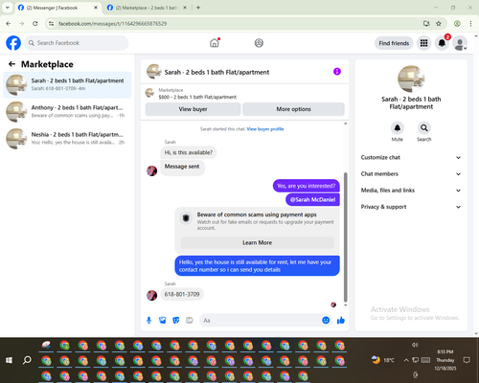Click the browser address bar URL
This screenshot has width=479, height=383.
pyautogui.click(x=112, y=24)
